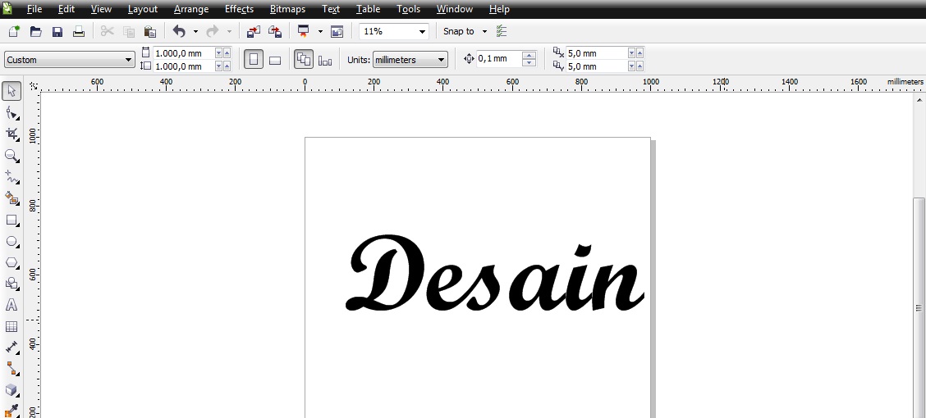Open the Help menu
The height and width of the screenshot is (418, 926).
(499, 9)
